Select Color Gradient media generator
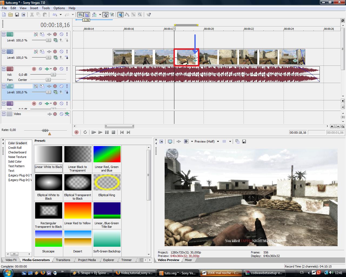This screenshot has width=346, height=277. click(18, 143)
